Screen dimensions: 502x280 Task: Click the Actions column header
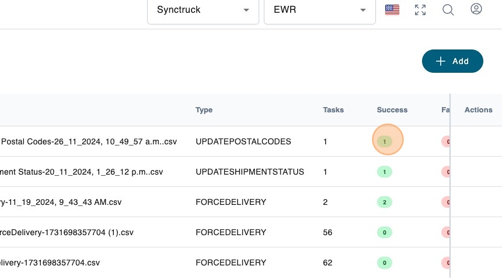click(x=478, y=110)
